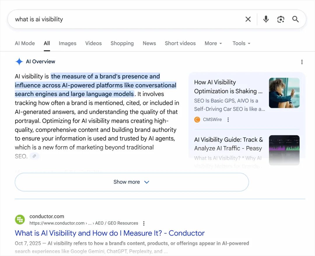
Task: Activate voice search with the microphone icon
Action: [266, 19]
